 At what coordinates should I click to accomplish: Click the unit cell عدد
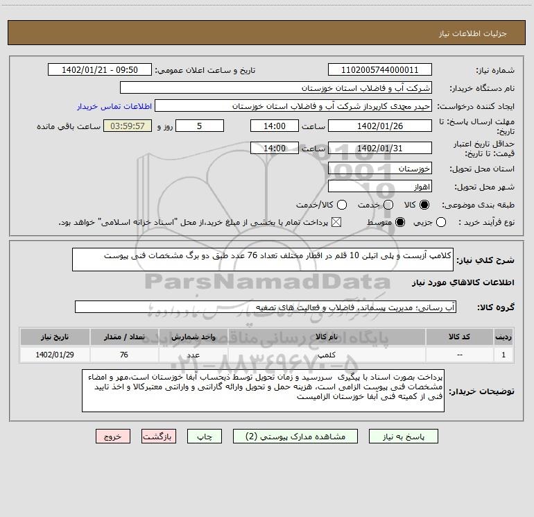pos(193,355)
